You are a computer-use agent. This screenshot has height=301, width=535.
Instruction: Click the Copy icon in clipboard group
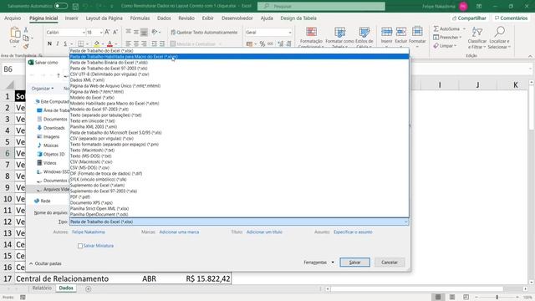coord(26,38)
